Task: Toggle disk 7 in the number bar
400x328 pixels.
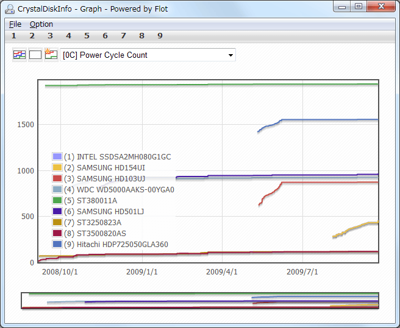Action: click(x=123, y=36)
